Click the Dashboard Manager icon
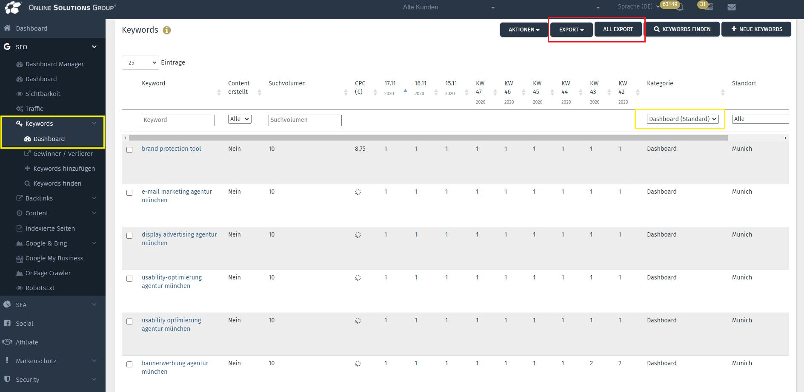Image resolution: width=804 pixels, height=392 pixels. pos(19,64)
